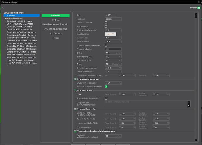Click the Druckkammertemperatur section icon
Screen dimensions: 202x145
(x=75, y=79)
